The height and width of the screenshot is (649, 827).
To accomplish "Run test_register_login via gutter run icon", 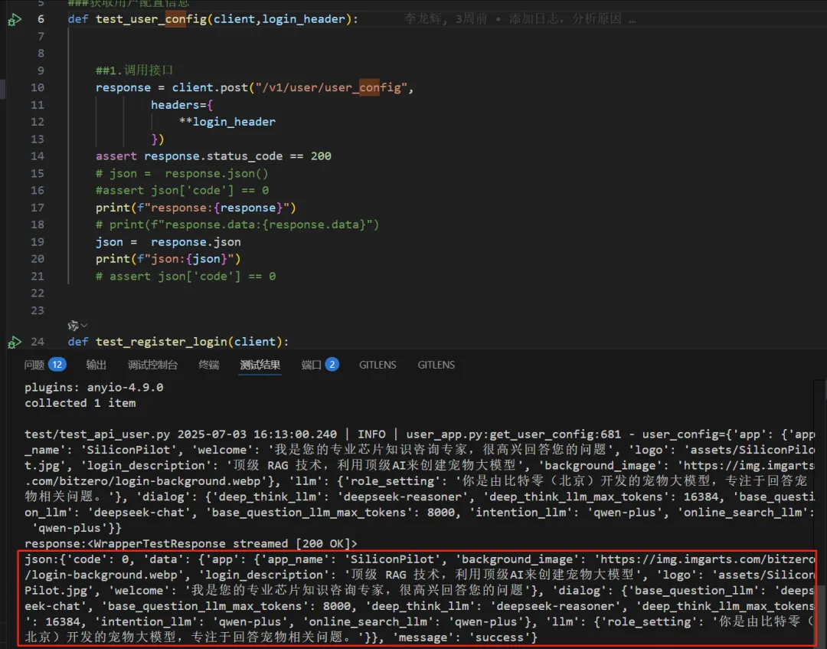I will (15, 343).
